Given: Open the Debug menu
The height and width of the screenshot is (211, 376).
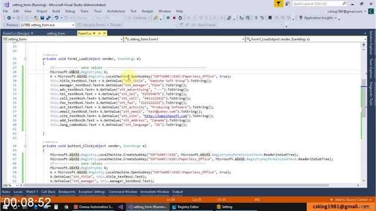Looking at the screenshot, I should click(70, 11).
